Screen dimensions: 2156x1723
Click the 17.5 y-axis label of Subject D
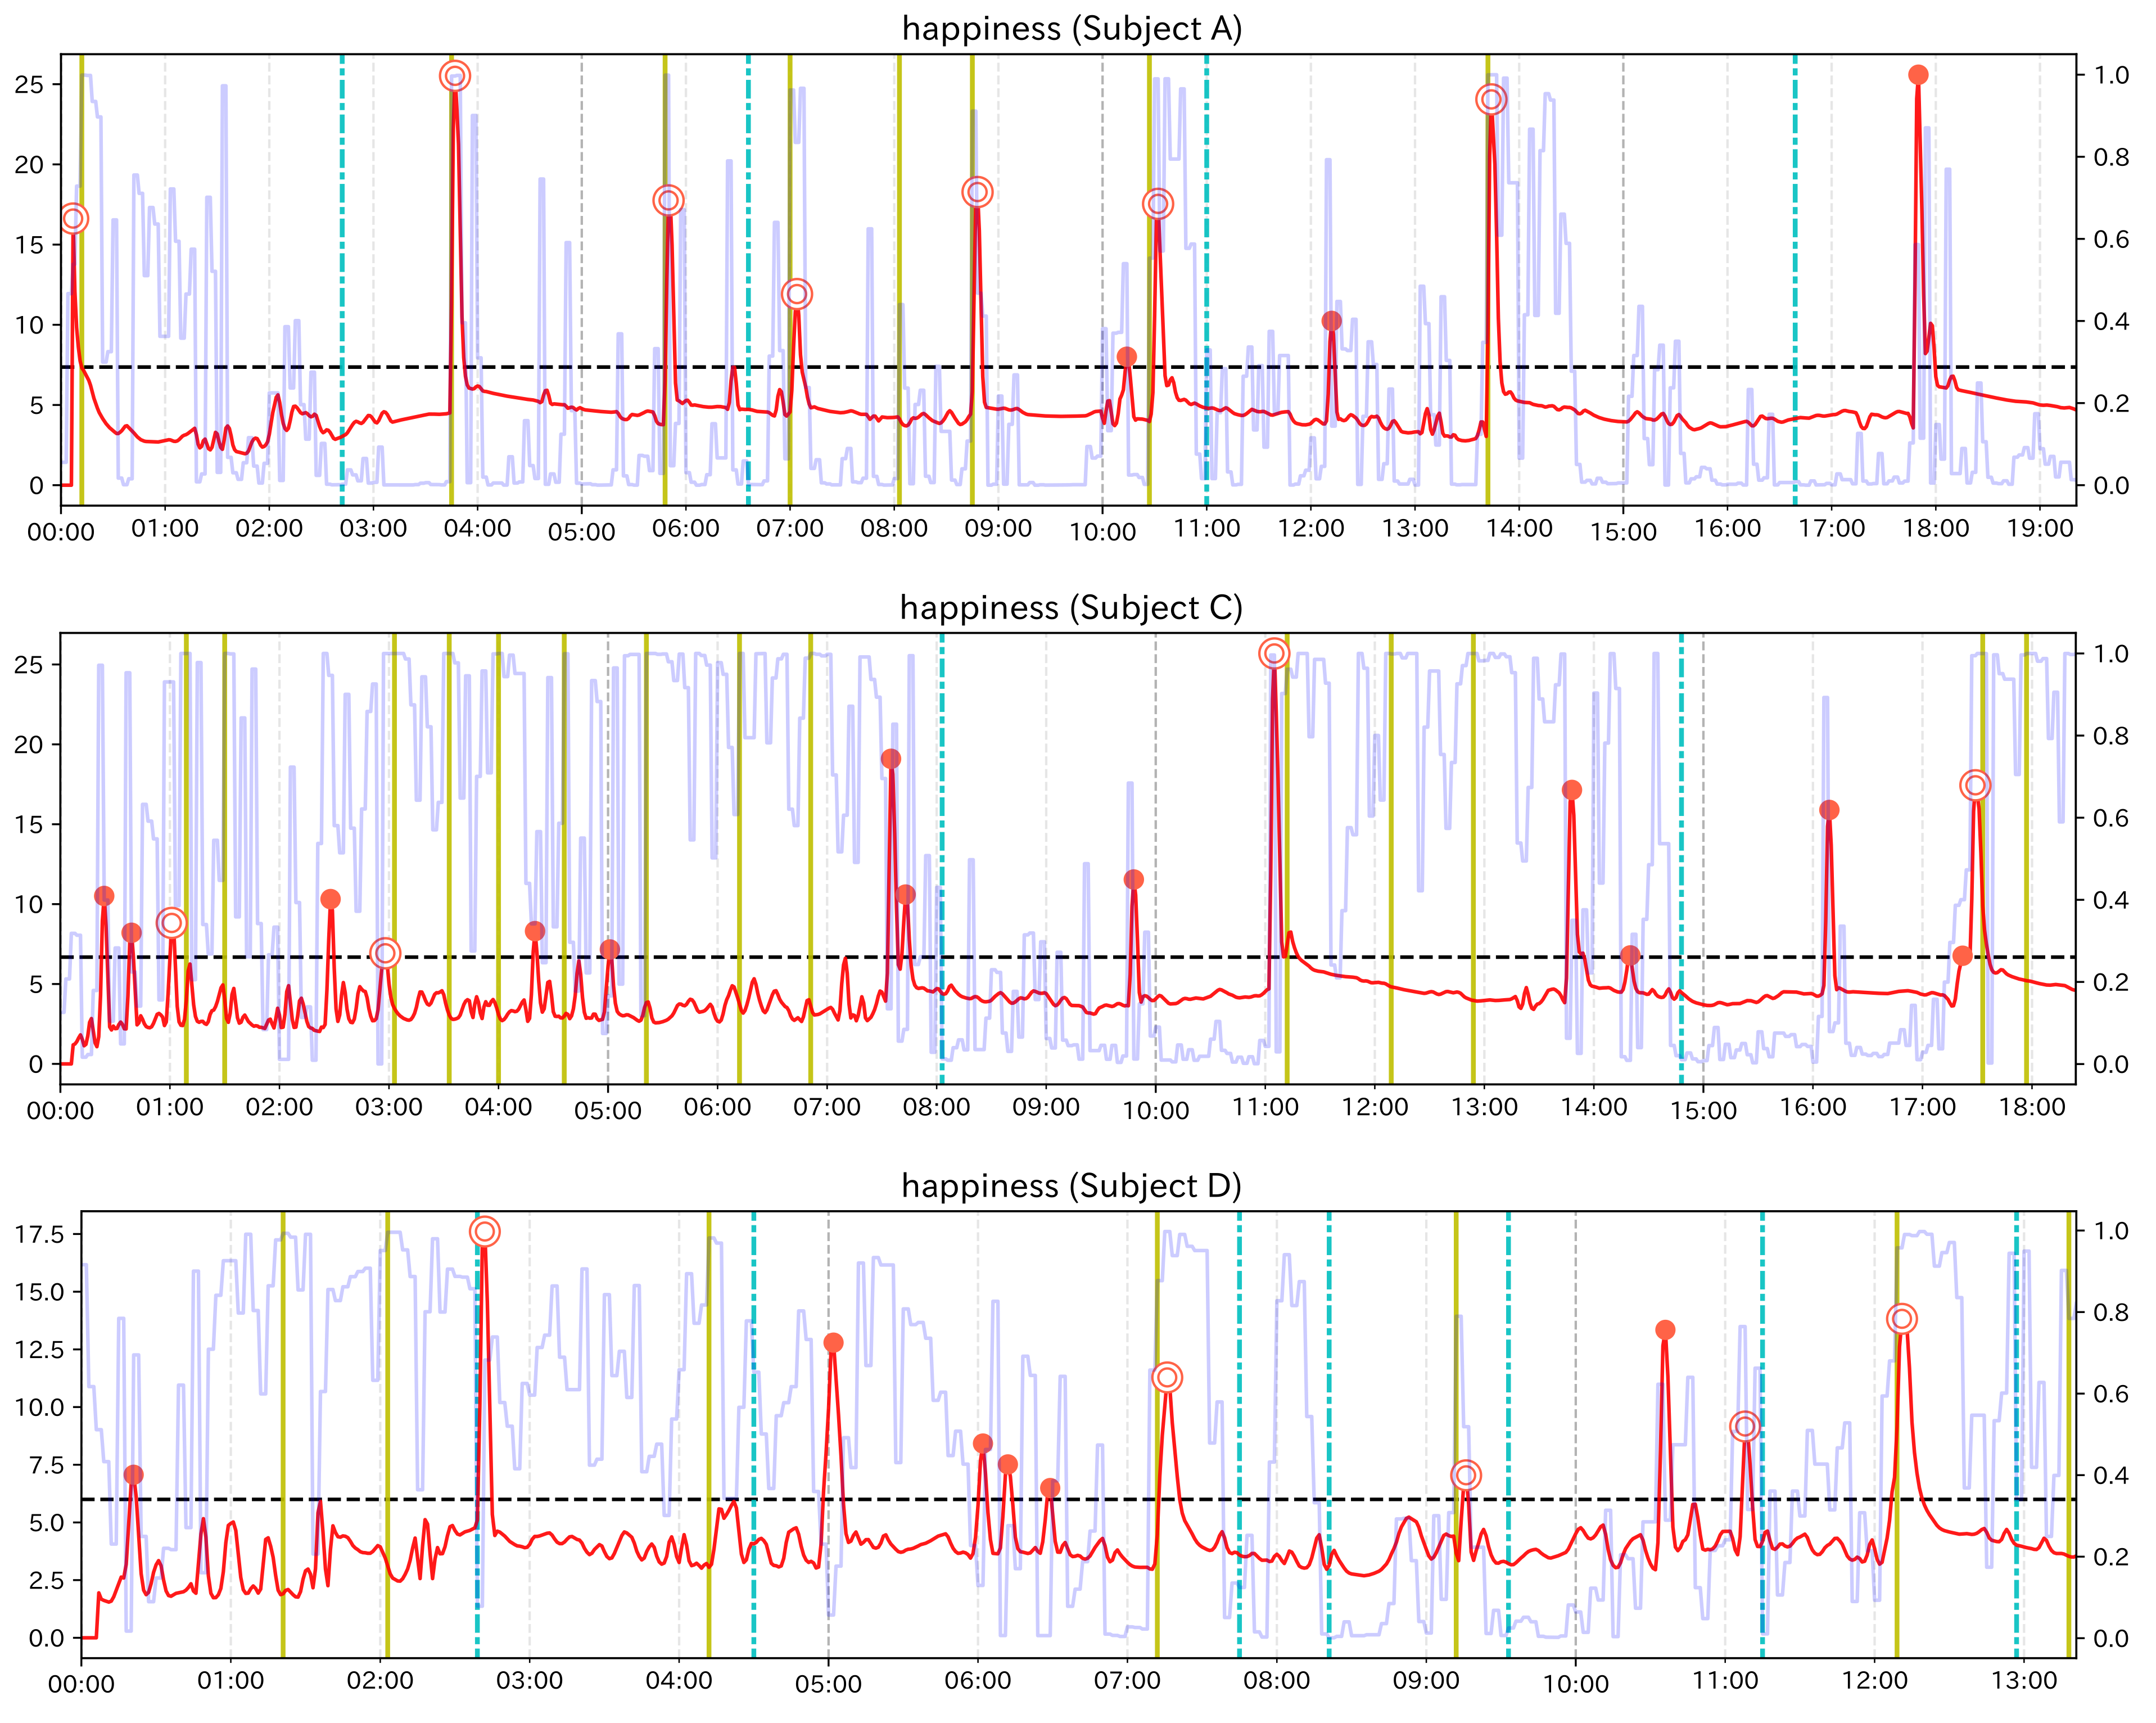tap(40, 1234)
